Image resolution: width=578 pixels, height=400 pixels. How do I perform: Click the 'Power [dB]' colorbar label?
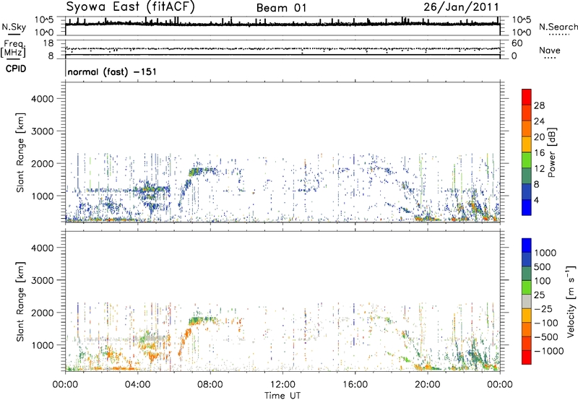551,152
